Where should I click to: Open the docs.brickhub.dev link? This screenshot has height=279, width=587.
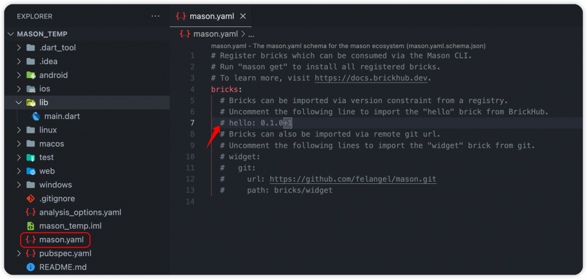(371, 78)
